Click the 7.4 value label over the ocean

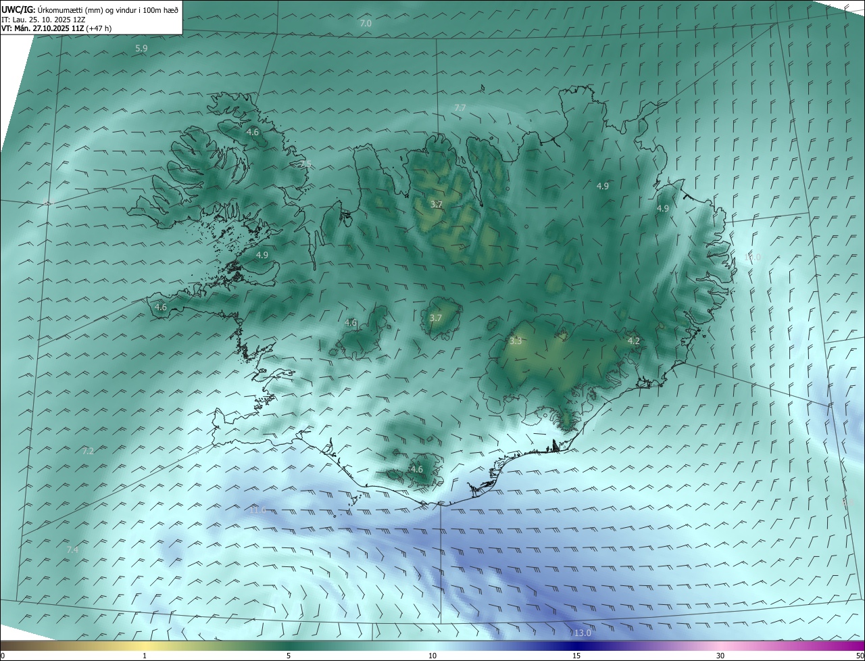[72, 550]
